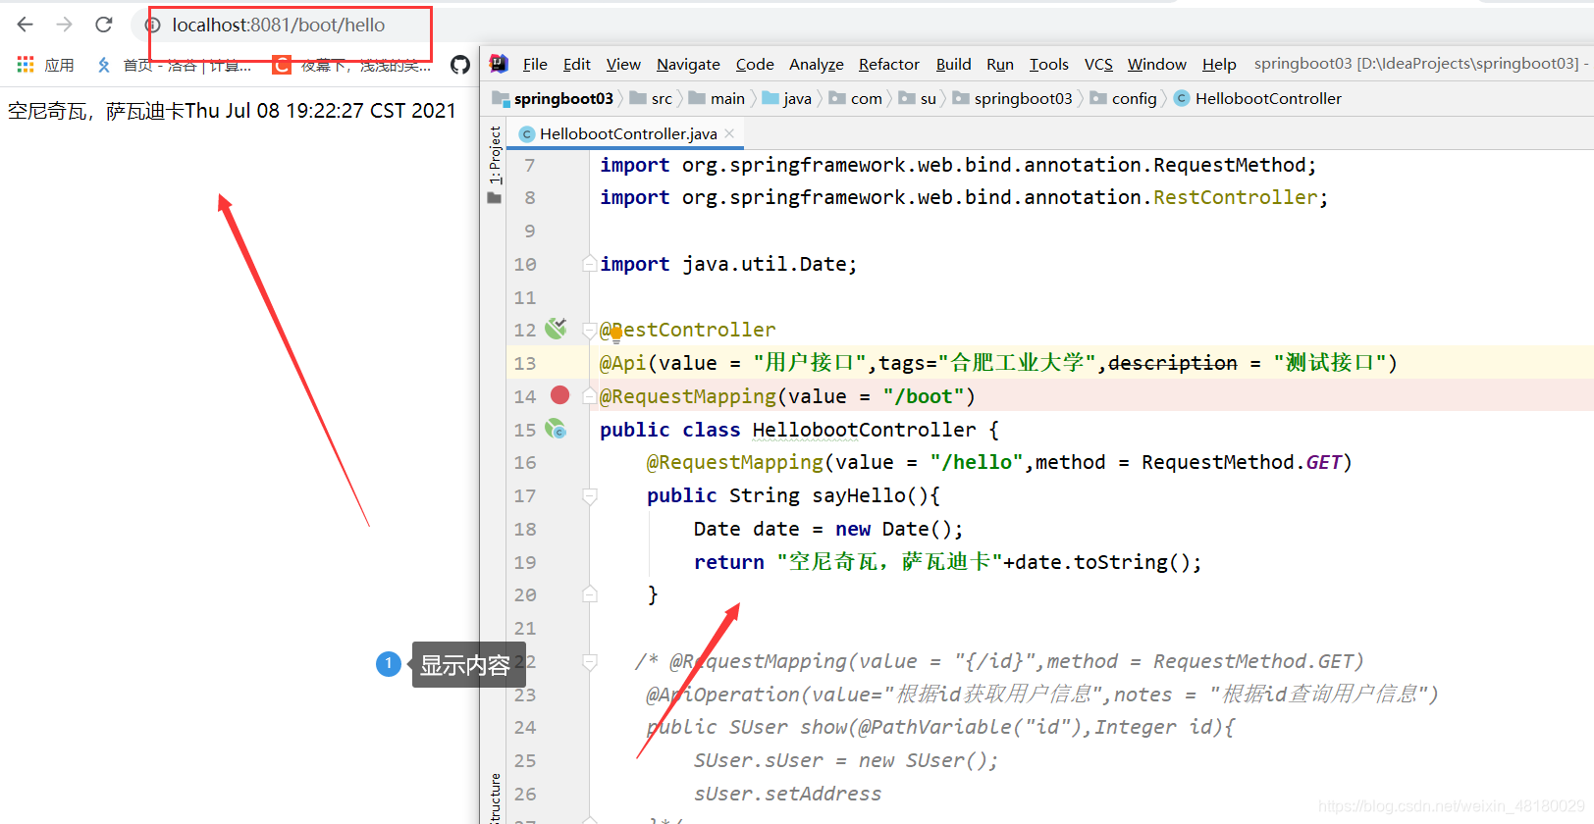Image resolution: width=1594 pixels, height=824 pixels.
Task: Open the GitHub bookmark icon
Action: click(x=460, y=65)
